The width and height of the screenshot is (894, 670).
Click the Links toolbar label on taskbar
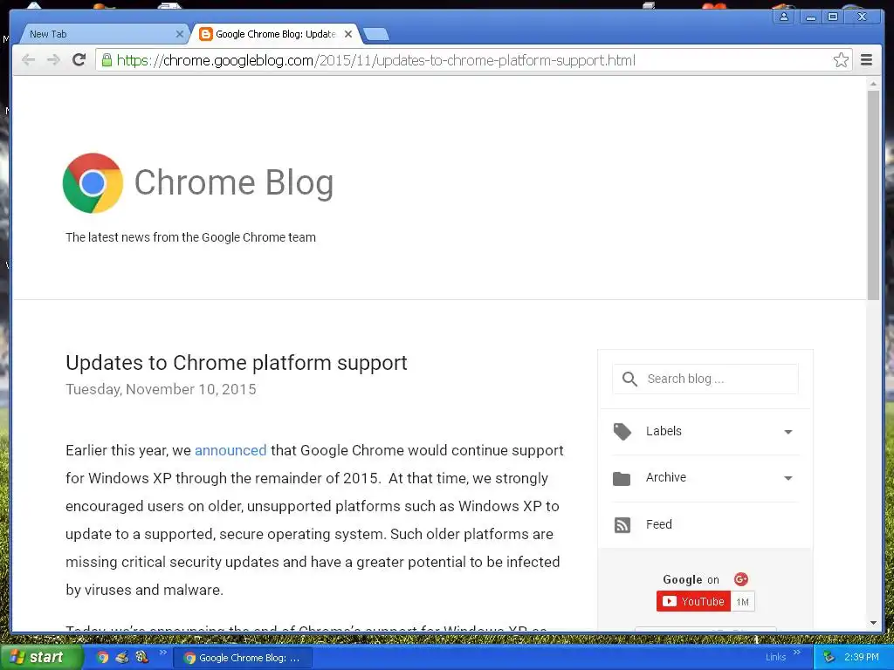pyautogui.click(x=775, y=658)
